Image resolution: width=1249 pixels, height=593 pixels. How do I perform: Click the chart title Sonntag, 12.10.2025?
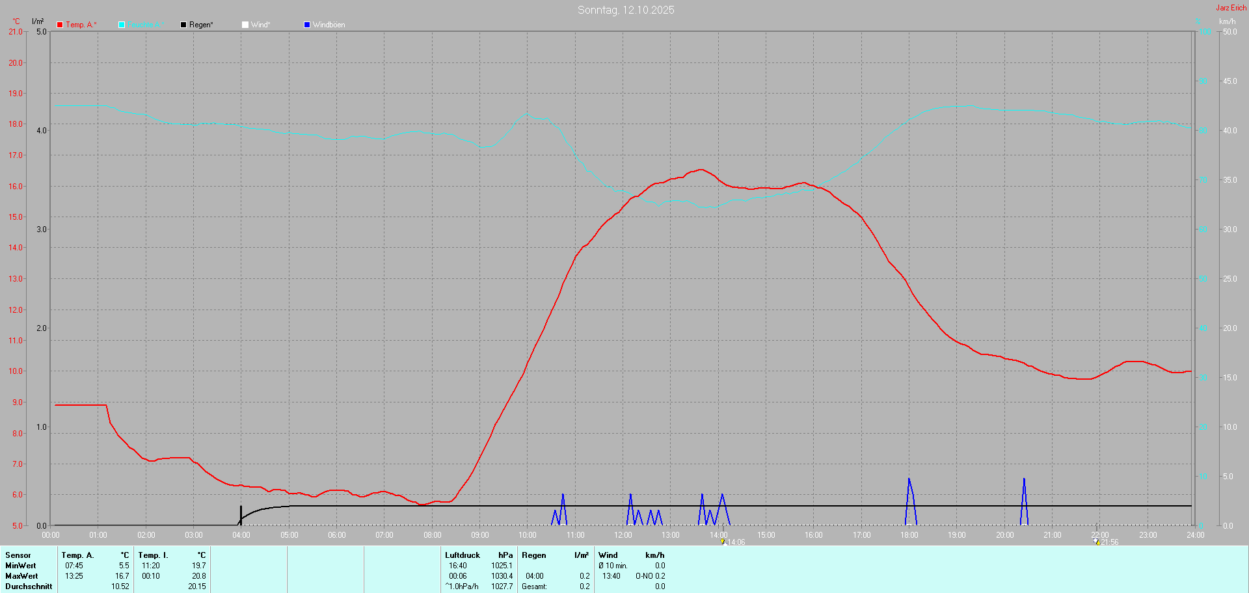[x=626, y=10]
